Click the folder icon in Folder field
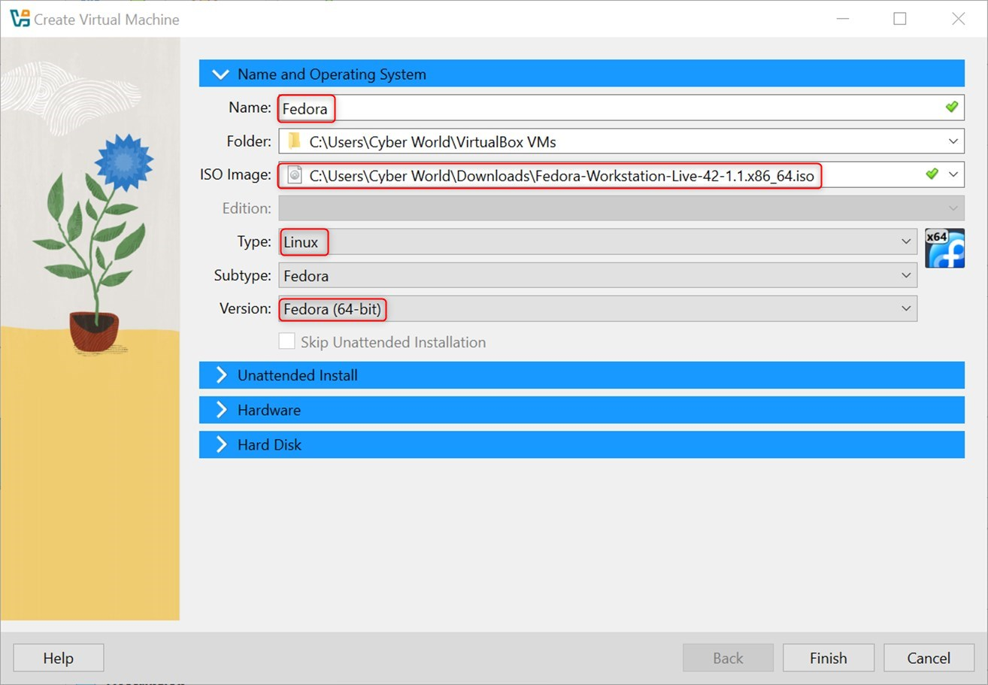This screenshot has width=988, height=685. pos(295,141)
